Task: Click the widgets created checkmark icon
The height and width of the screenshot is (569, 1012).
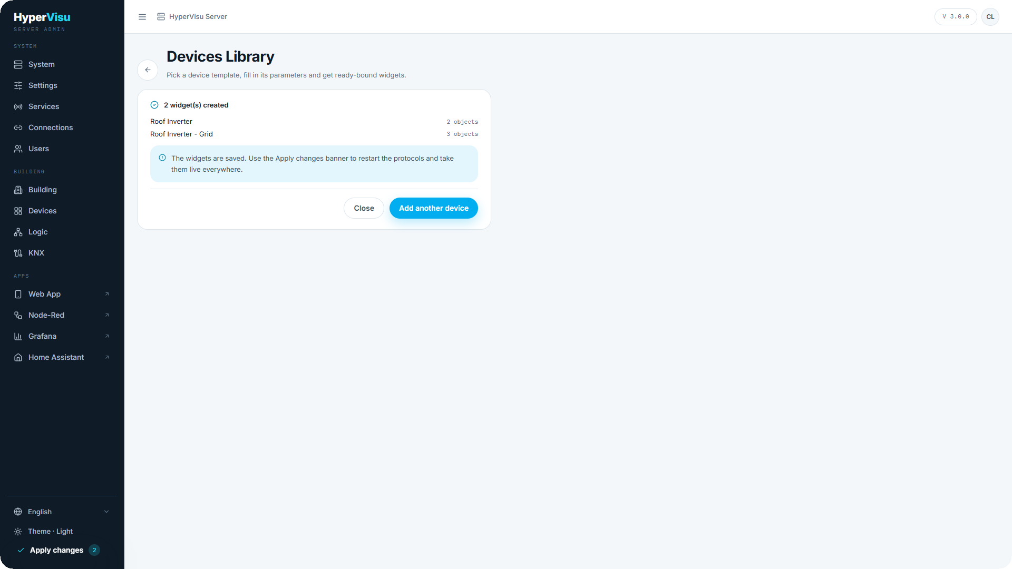Action: coord(154,105)
